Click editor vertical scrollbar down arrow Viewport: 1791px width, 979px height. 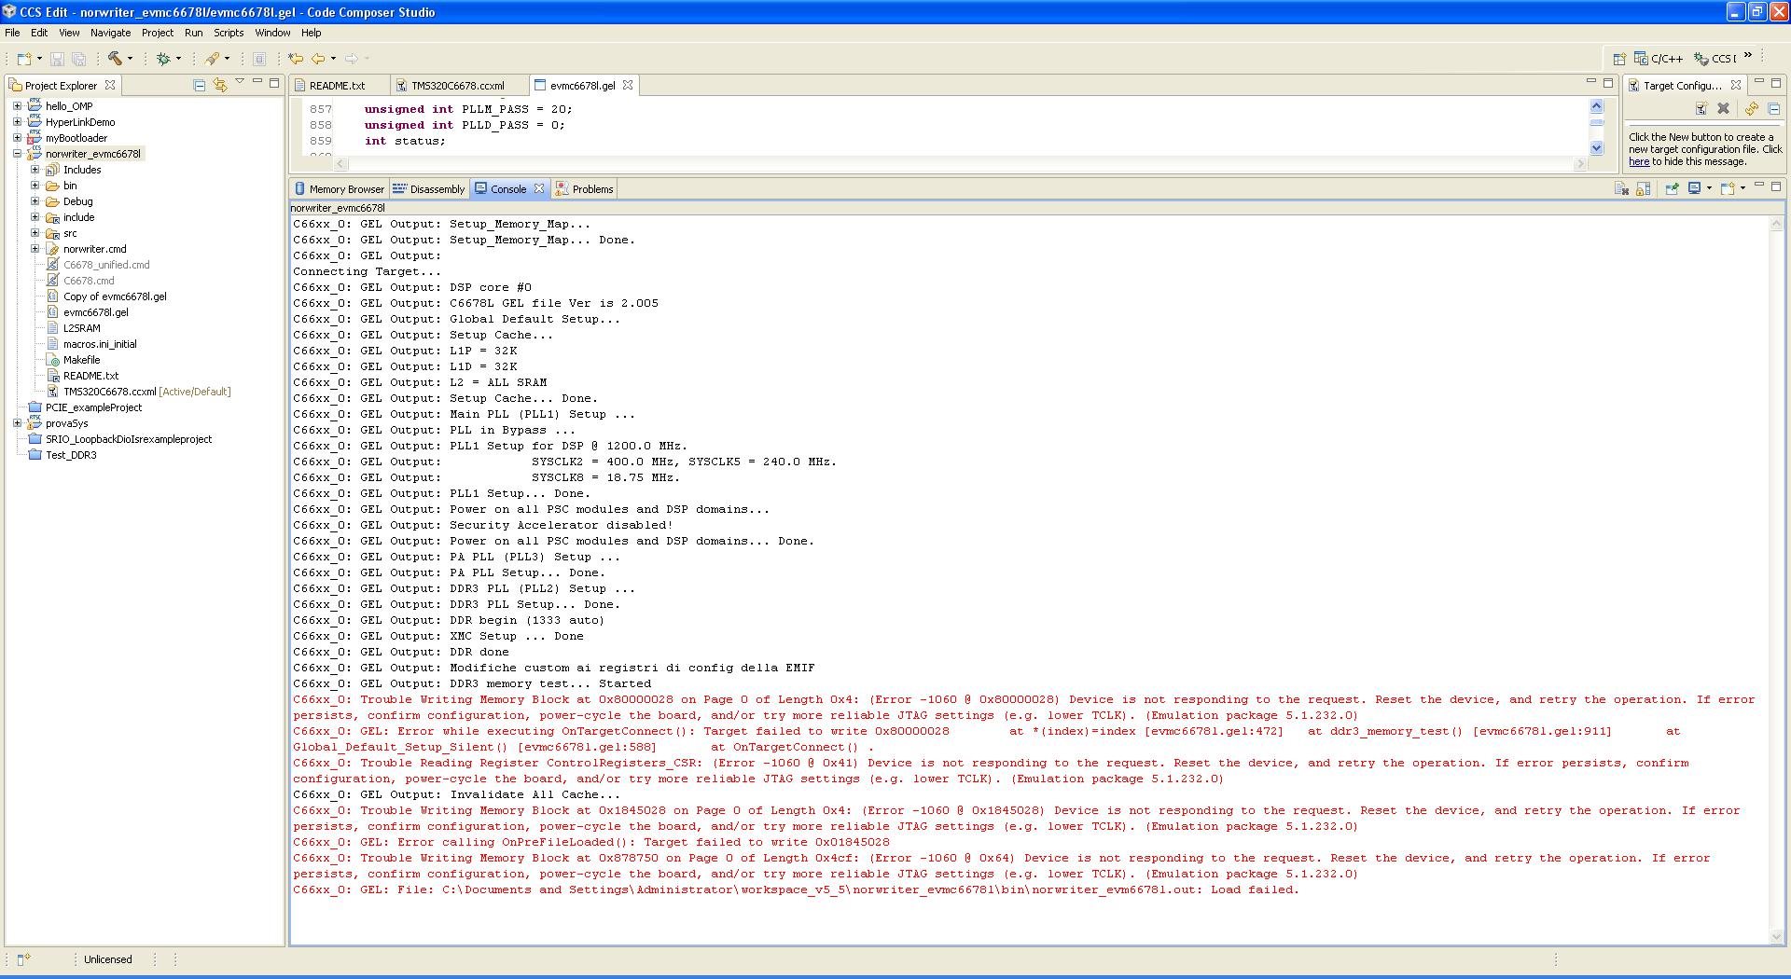coord(1596,147)
